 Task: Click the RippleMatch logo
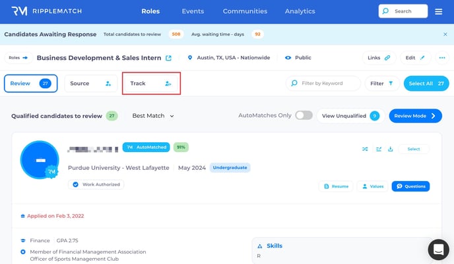click(41, 11)
